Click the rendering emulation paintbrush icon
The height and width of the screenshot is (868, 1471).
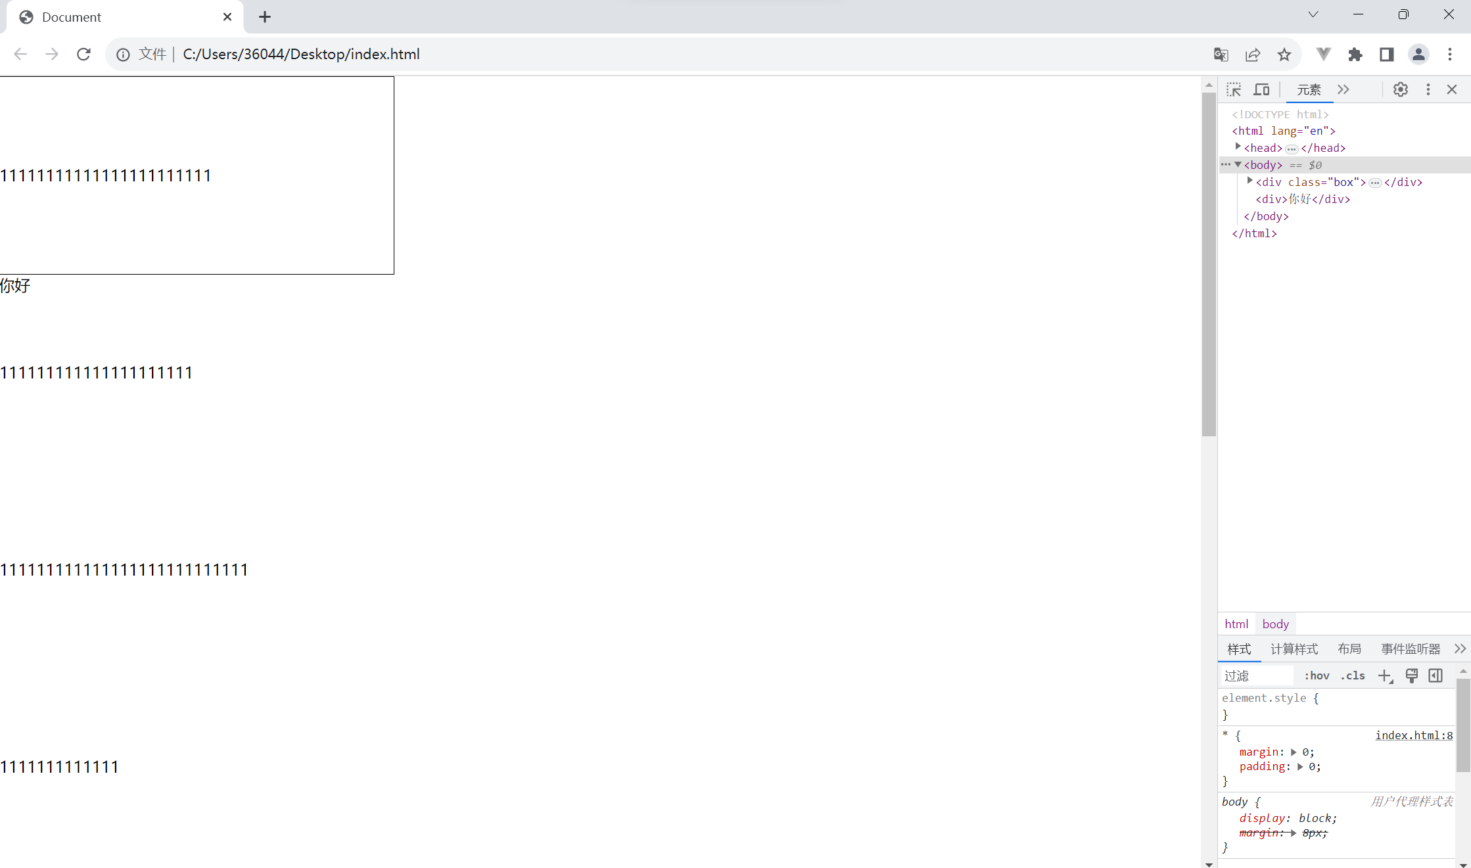pyautogui.click(x=1411, y=675)
